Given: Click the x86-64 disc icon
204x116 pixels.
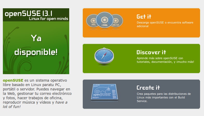Looking at the screenshot, I should [116, 21].
